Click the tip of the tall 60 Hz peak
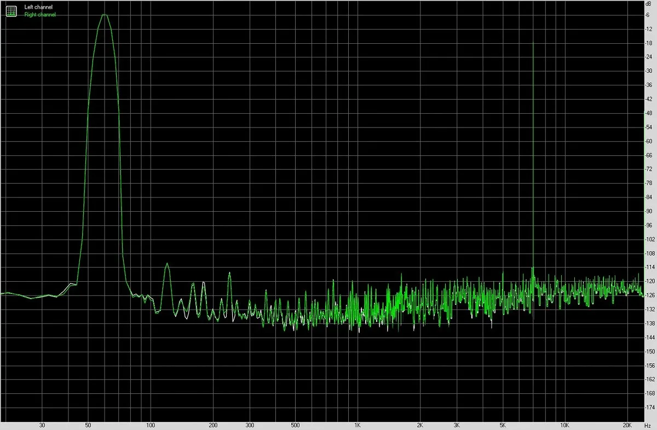 104,15
